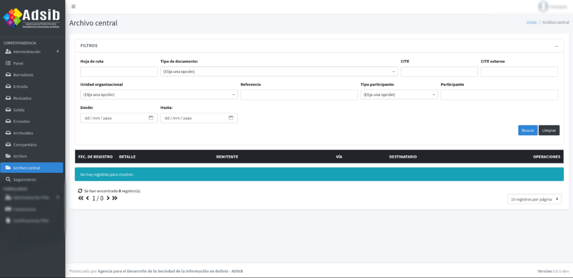The height and width of the screenshot is (278, 573).
Task: Click the calendar icon in Hasta field
Action: (231, 118)
